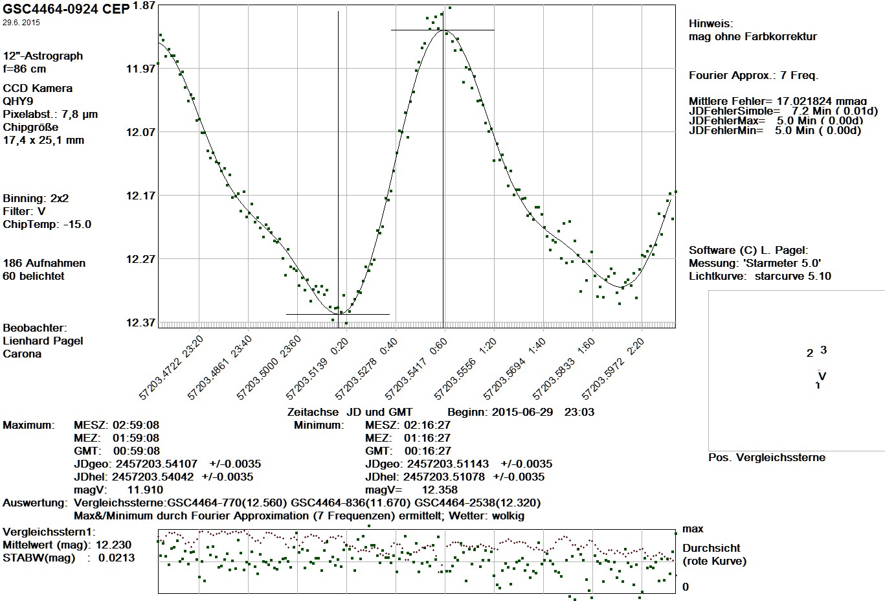Click the 'JDFehlerMax= 5.0 Min' line
The width and height of the screenshot is (885, 601).
776,120
